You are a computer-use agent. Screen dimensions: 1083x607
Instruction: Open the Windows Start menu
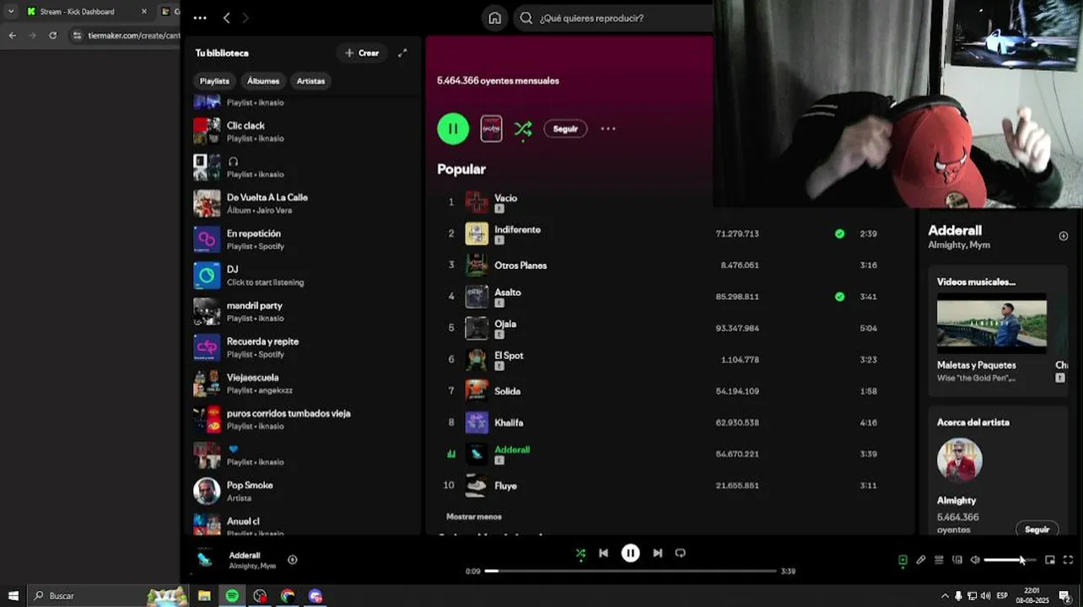tap(13, 596)
